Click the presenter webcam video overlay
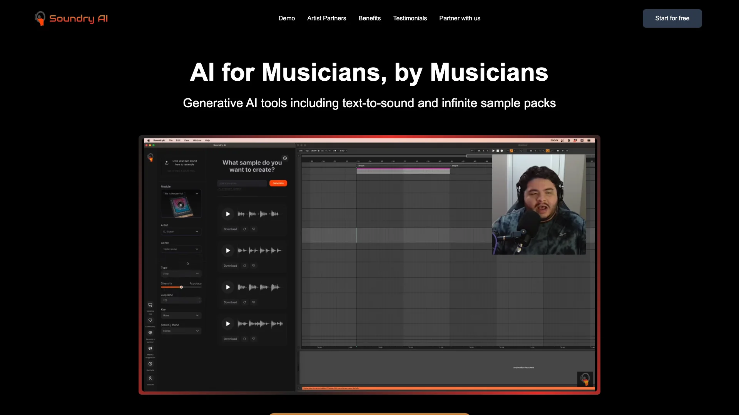739x415 pixels. pyautogui.click(x=539, y=204)
